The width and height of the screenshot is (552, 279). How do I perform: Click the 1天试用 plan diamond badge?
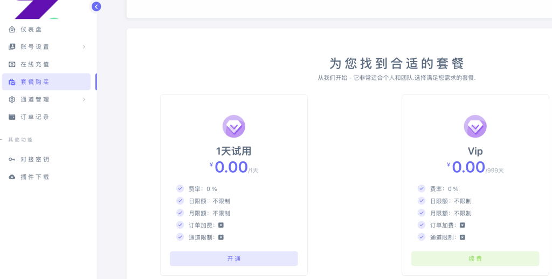[x=234, y=126]
